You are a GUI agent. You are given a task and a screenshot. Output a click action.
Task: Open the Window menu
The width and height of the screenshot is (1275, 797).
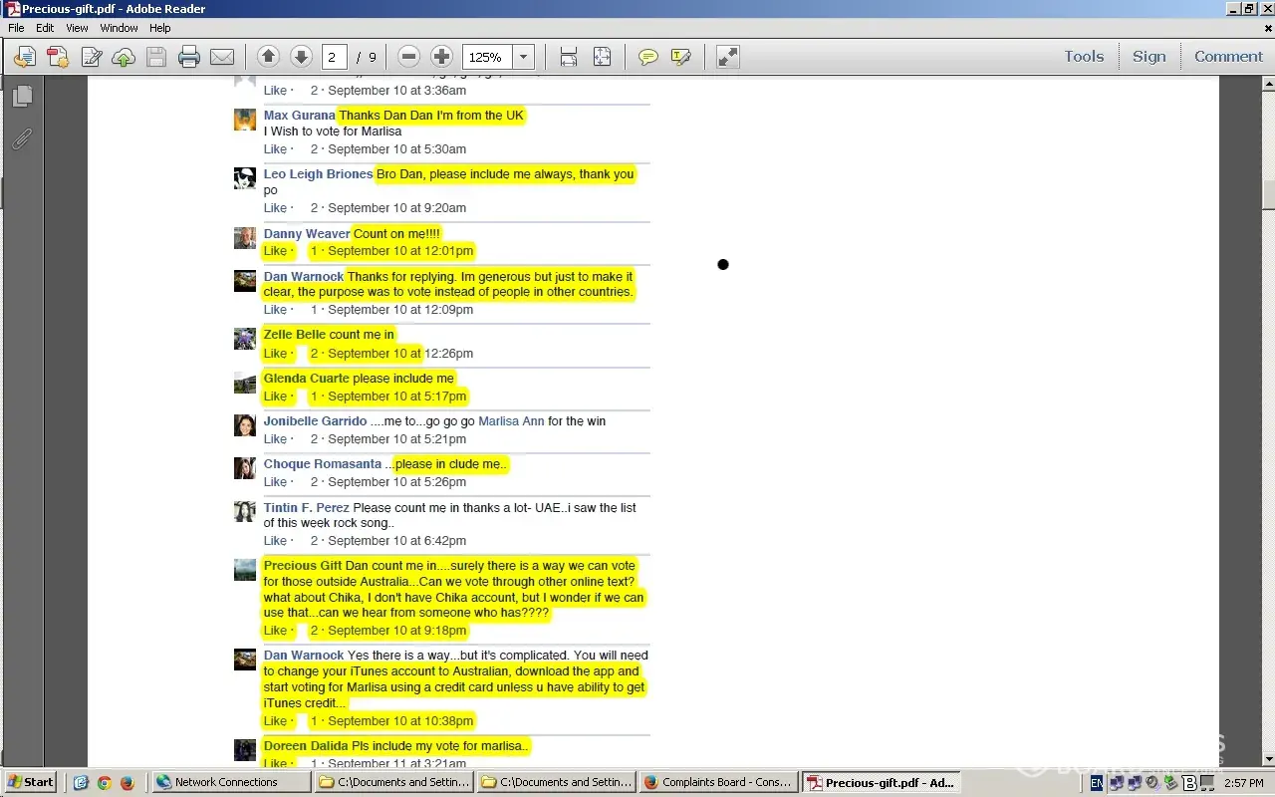click(x=119, y=28)
